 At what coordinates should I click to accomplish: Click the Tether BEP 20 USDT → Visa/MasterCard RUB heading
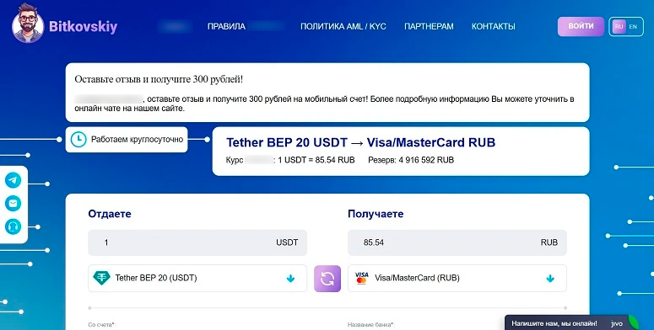pyautogui.click(x=361, y=142)
